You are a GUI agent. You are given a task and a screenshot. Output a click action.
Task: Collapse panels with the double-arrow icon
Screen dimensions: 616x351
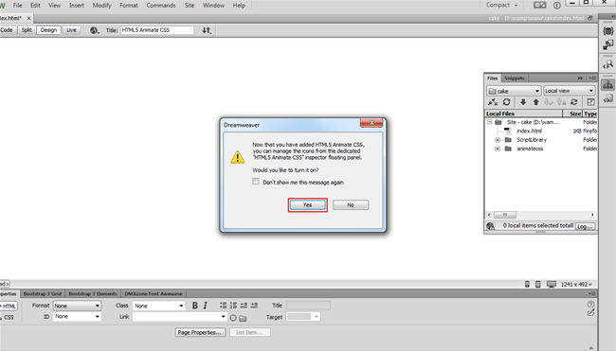coord(580,78)
